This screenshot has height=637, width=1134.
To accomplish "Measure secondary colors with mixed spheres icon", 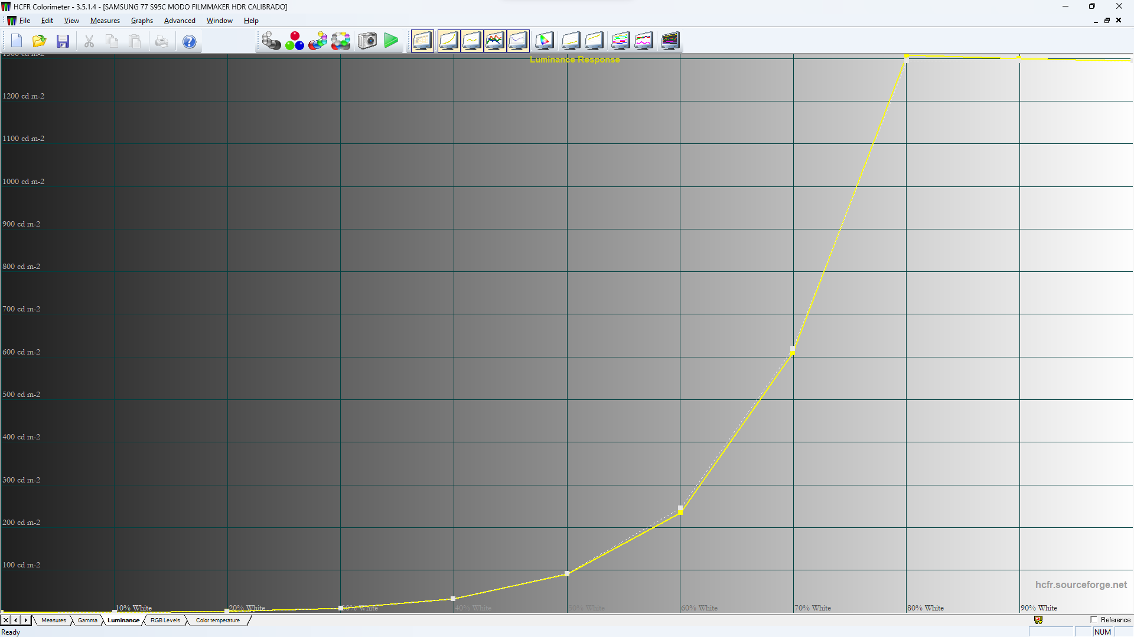I will point(317,41).
